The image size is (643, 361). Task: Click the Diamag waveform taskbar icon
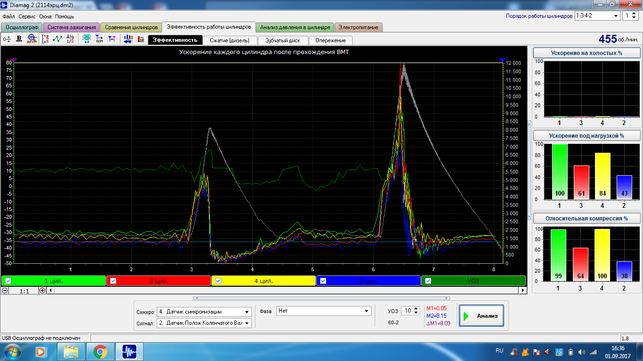click(129, 352)
